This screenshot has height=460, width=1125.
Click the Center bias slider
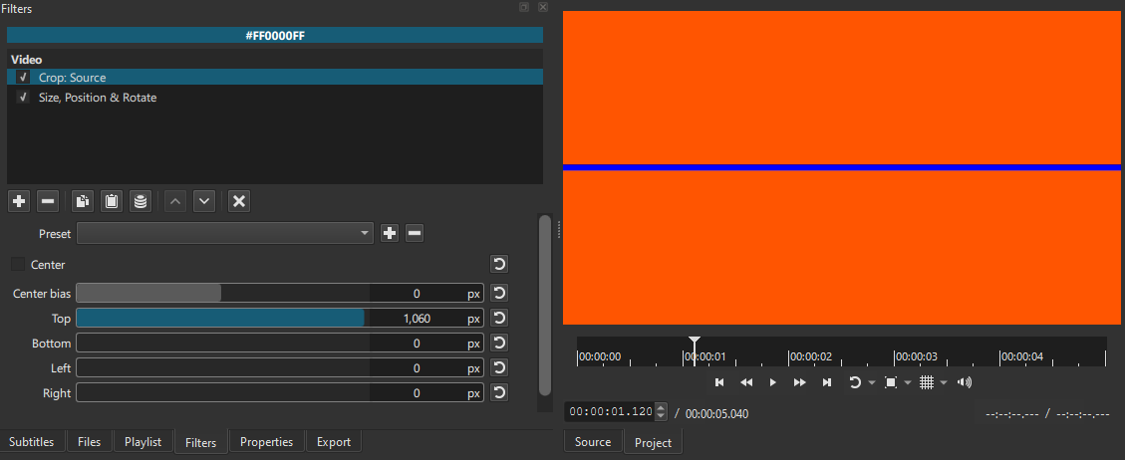pyautogui.click(x=223, y=294)
